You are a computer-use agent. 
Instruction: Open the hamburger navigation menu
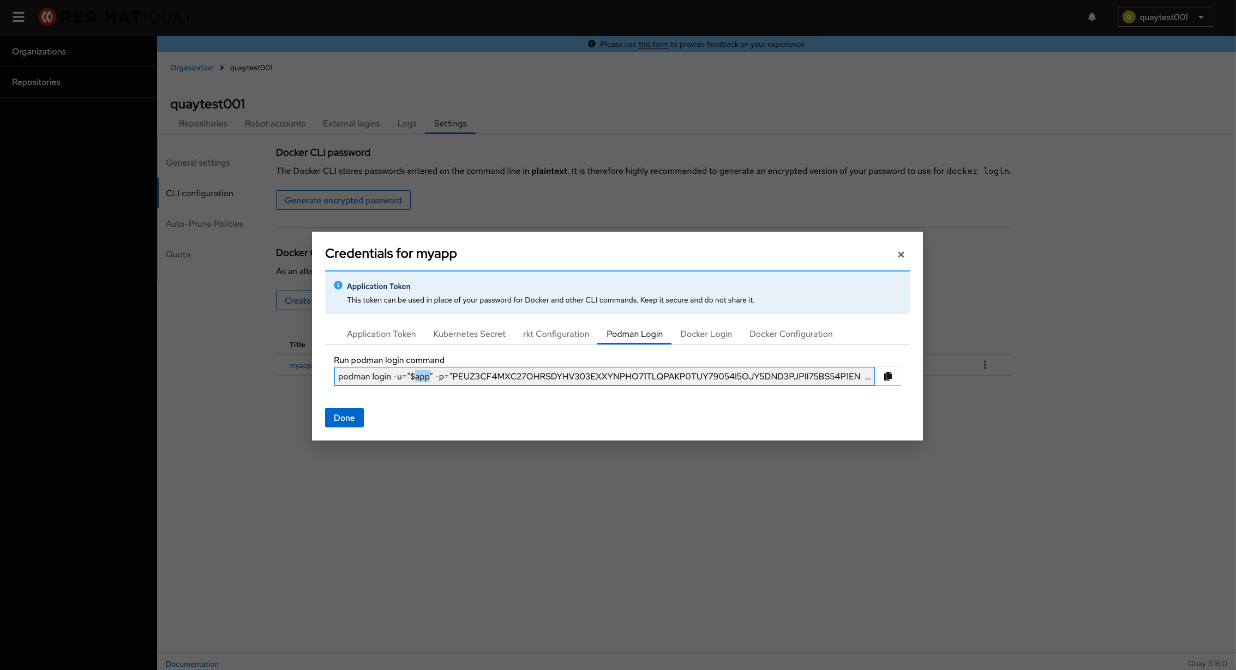click(19, 17)
